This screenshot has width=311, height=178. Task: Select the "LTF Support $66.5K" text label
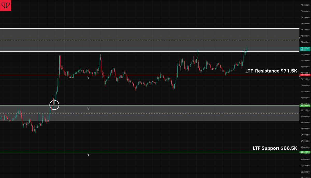(275, 148)
